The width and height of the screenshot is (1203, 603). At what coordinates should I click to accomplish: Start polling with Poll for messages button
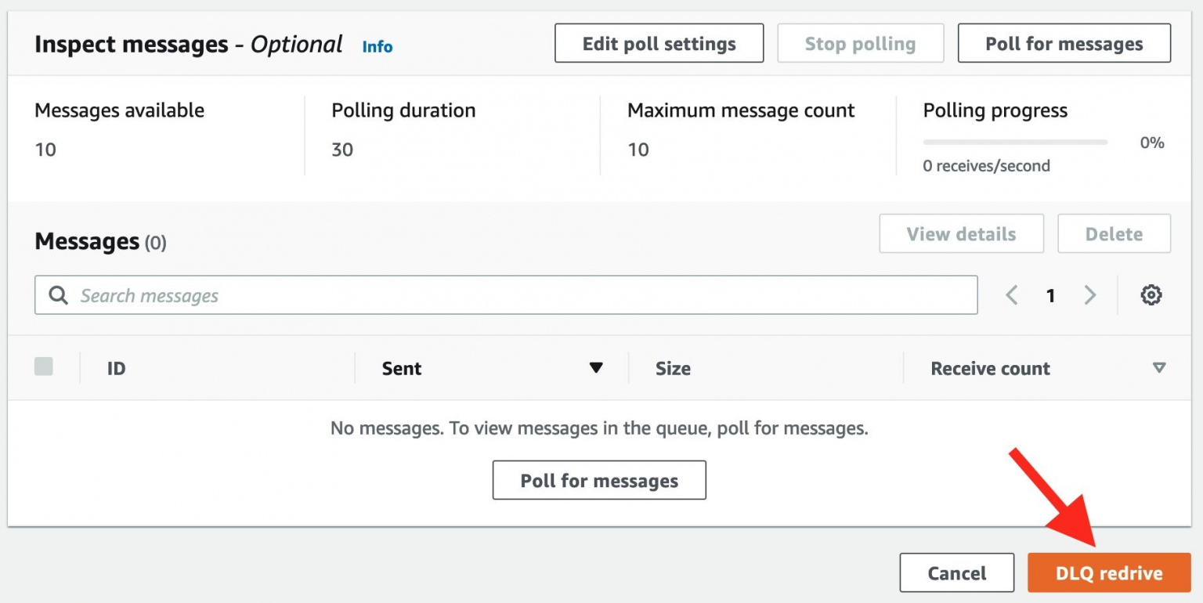[x=1063, y=43]
